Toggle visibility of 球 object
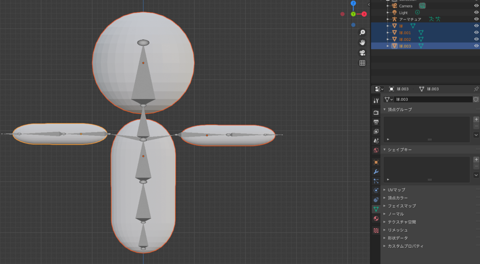Viewport: 480px width, 264px height. [x=476, y=26]
